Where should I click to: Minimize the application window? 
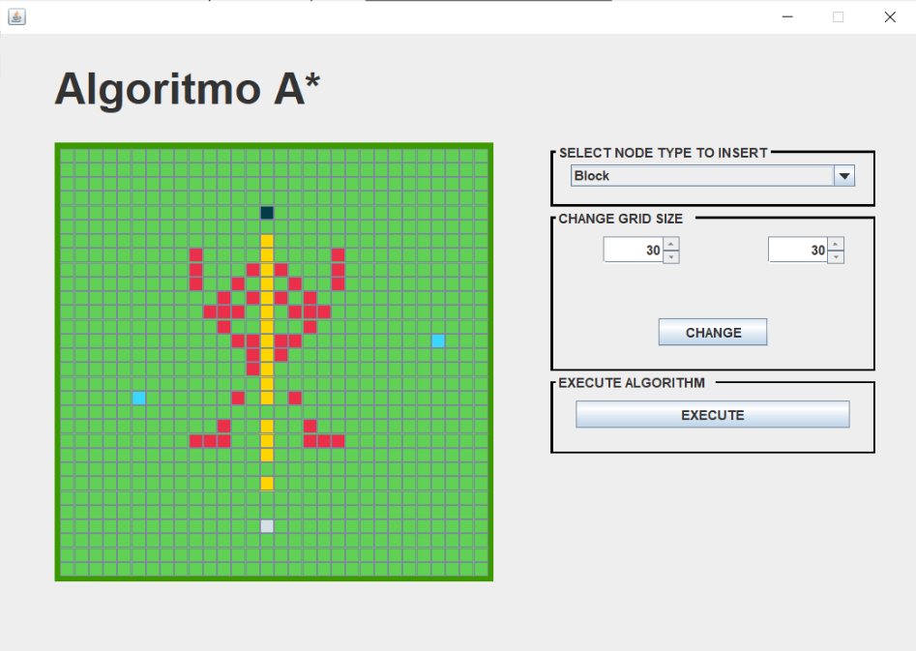click(787, 17)
